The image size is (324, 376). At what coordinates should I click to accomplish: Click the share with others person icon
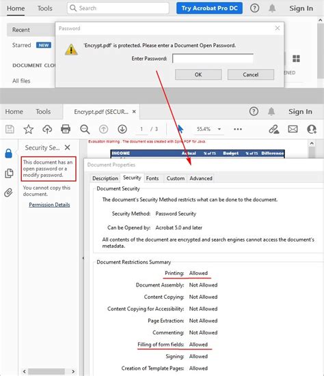(x=312, y=129)
